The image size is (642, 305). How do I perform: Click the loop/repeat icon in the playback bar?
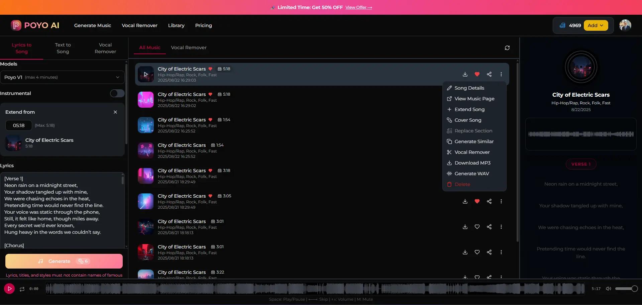pyautogui.click(x=21, y=289)
